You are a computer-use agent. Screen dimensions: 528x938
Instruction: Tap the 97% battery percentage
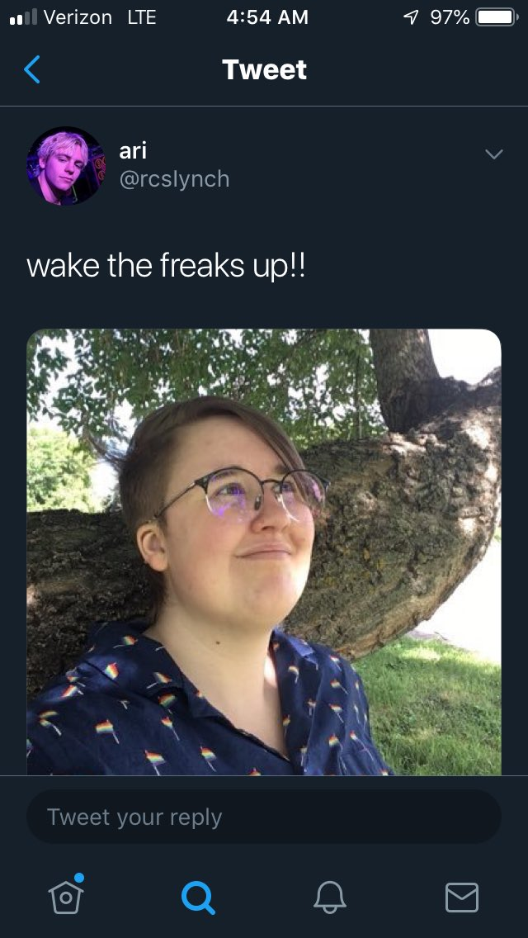pos(450,17)
